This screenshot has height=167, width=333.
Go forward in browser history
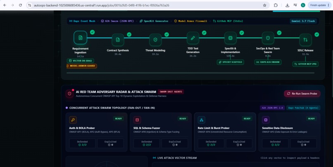(x=12, y=5)
